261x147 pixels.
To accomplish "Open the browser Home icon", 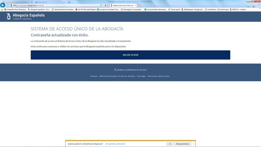I will click(252, 5).
